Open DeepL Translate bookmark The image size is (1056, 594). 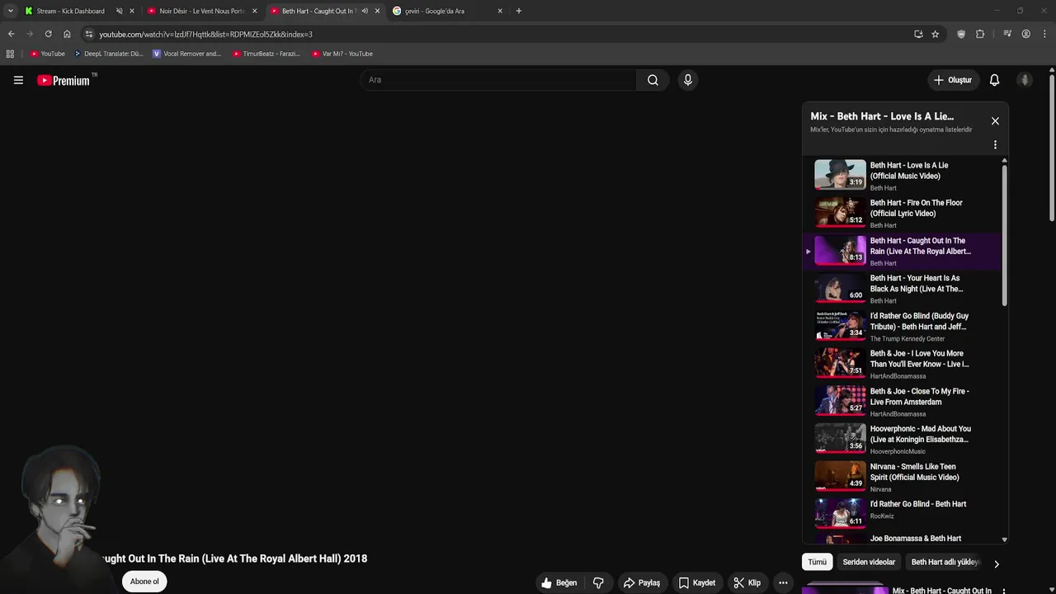pyautogui.click(x=108, y=54)
